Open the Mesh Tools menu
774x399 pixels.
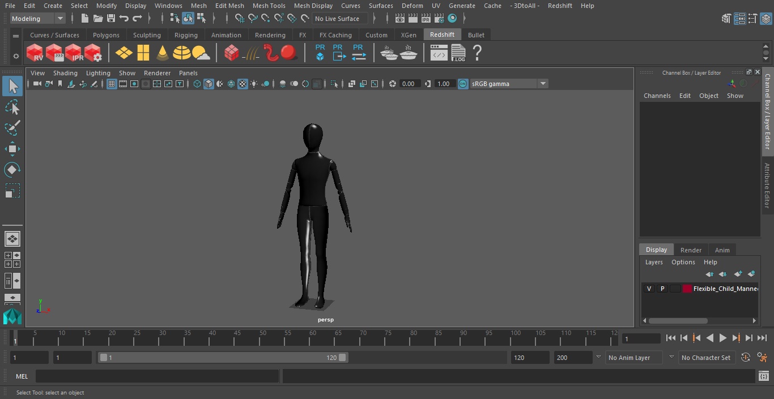pos(269,6)
